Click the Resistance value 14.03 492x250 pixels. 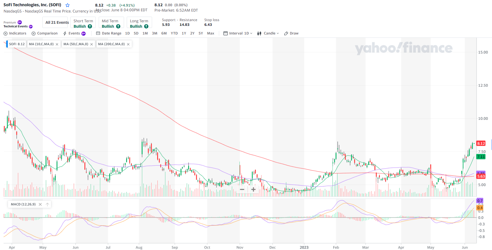184,25
